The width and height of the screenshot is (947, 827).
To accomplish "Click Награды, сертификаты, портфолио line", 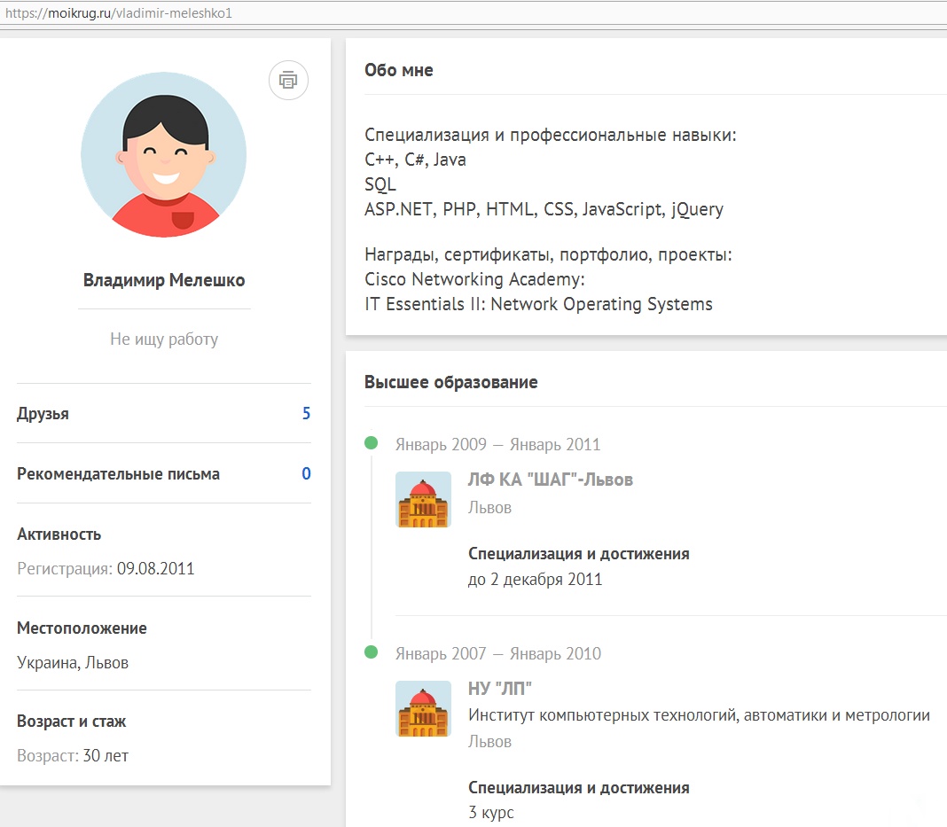I will pyautogui.click(x=548, y=254).
